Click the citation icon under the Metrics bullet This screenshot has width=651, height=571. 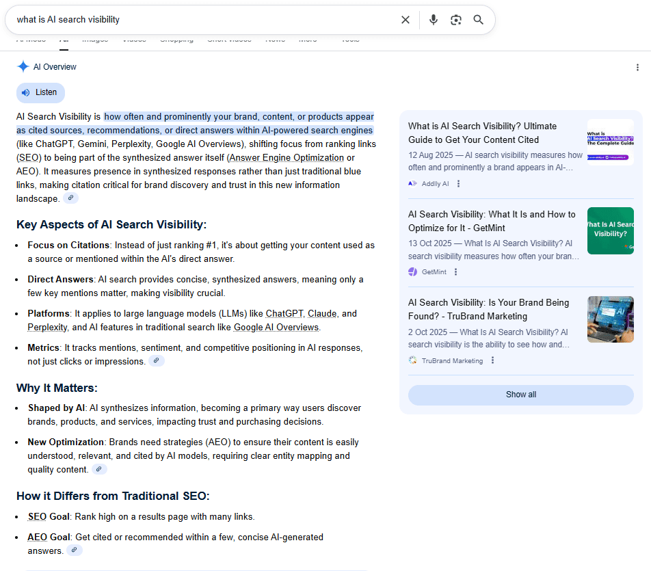[157, 360]
